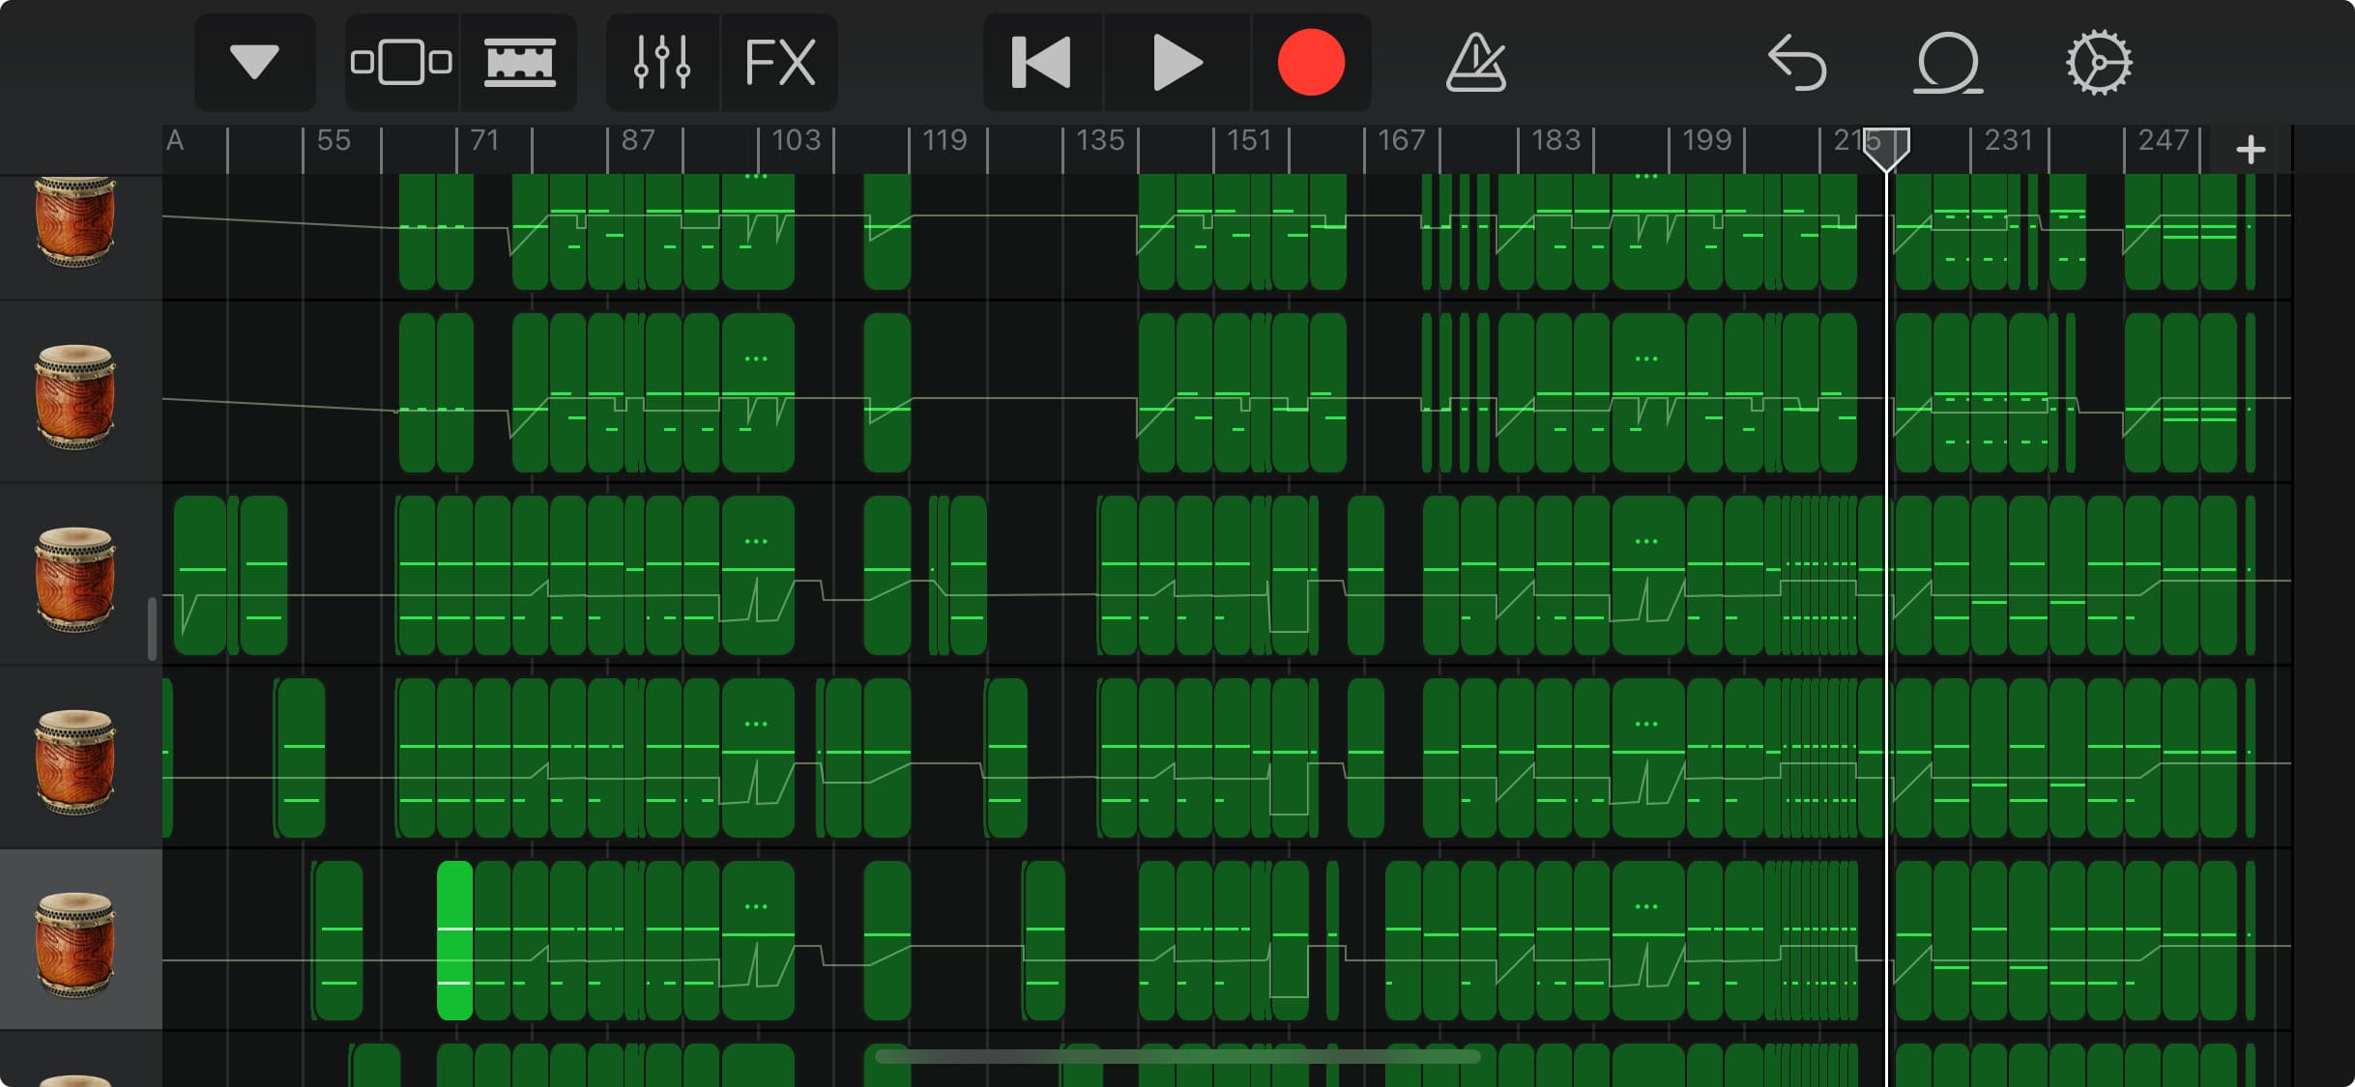Jump to bar 71 on ruler
Viewport: 2355px width, 1087px height.
(x=484, y=141)
